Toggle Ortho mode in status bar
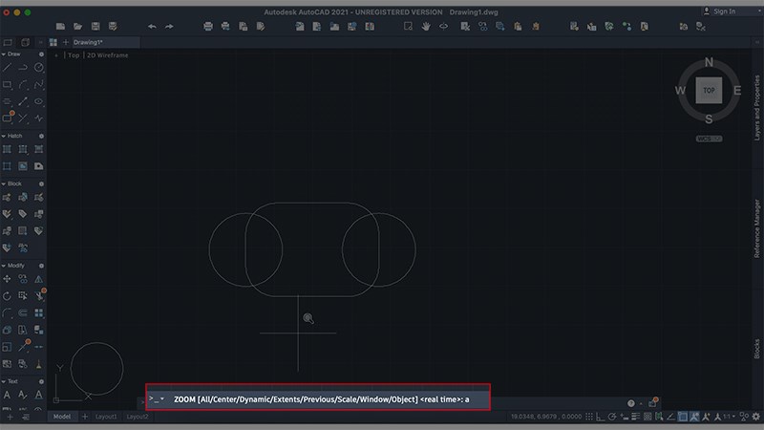 601,417
